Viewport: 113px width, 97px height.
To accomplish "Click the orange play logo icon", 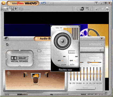I will pyautogui.click(x=3, y=3).
